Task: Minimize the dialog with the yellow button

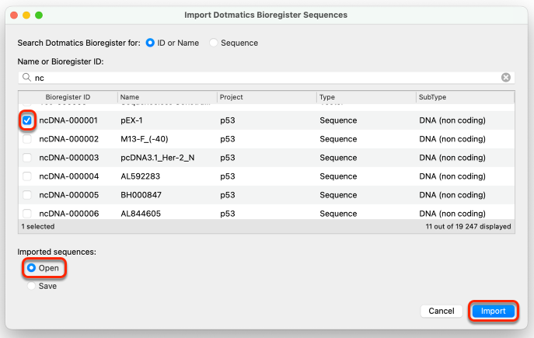Action: tap(26, 15)
